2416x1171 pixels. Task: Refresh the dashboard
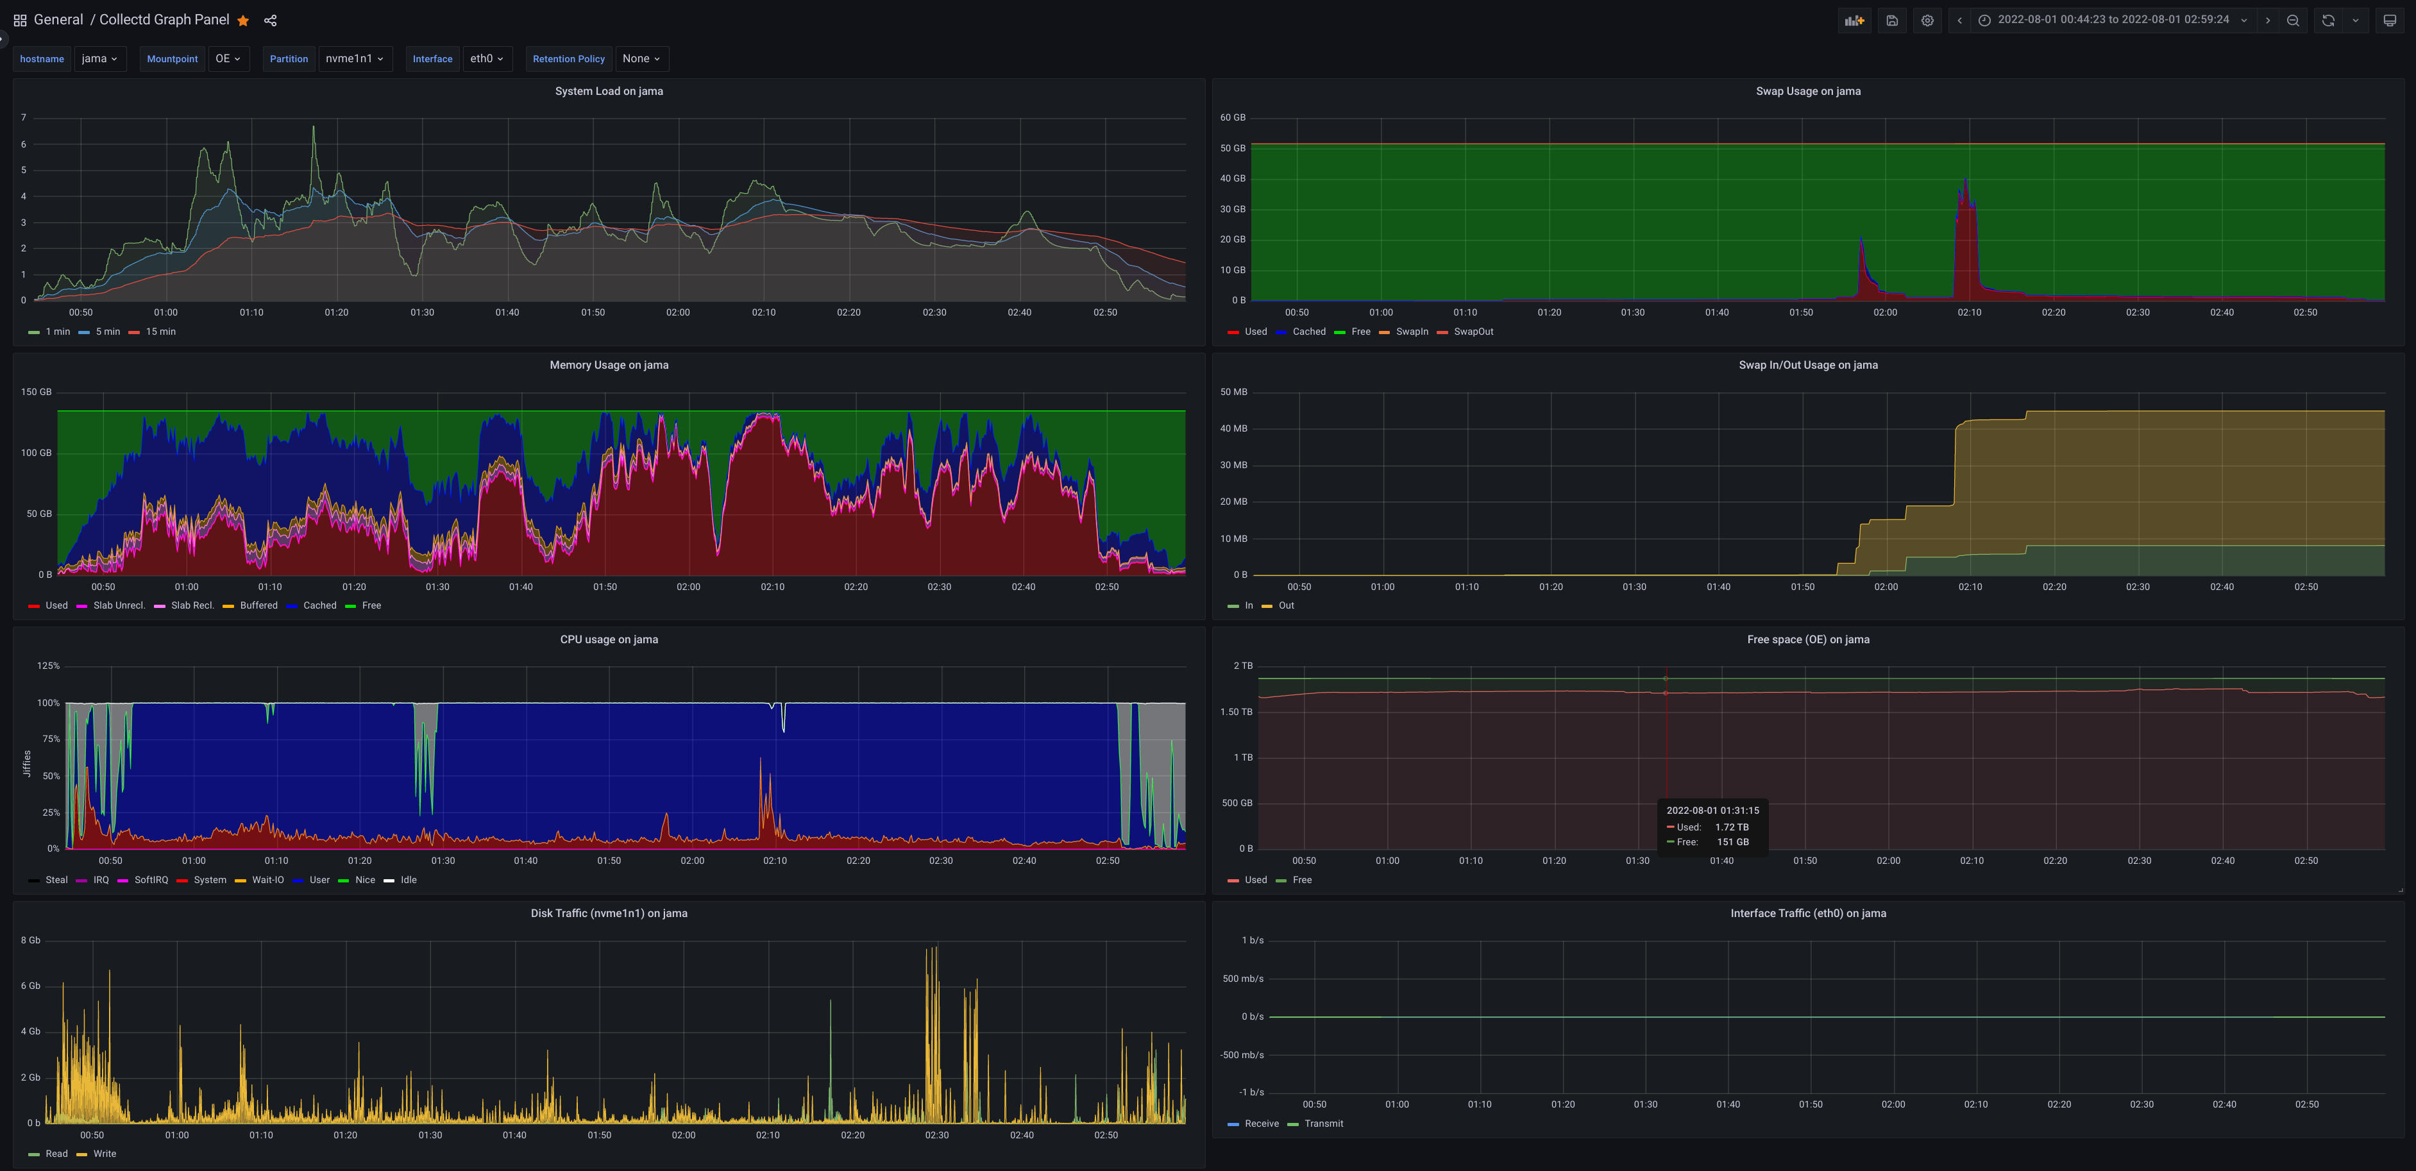2328,20
